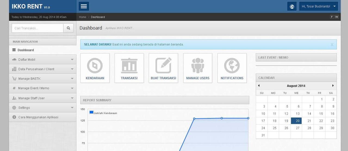Go to previous month in calendar
The image size is (348, 151).
pos(259,86)
